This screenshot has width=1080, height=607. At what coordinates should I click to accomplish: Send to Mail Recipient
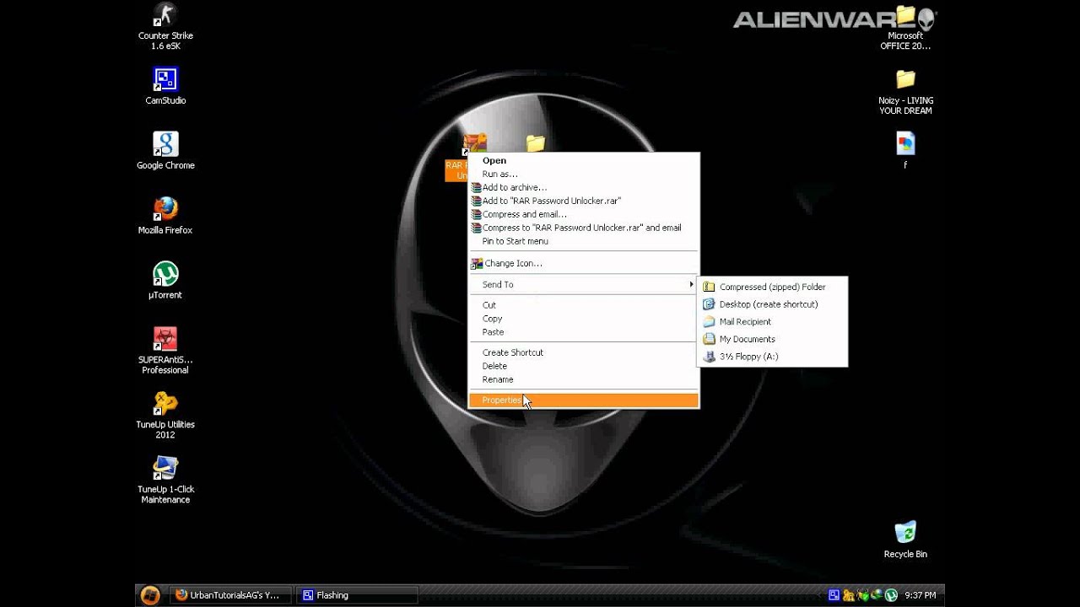click(x=772, y=321)
